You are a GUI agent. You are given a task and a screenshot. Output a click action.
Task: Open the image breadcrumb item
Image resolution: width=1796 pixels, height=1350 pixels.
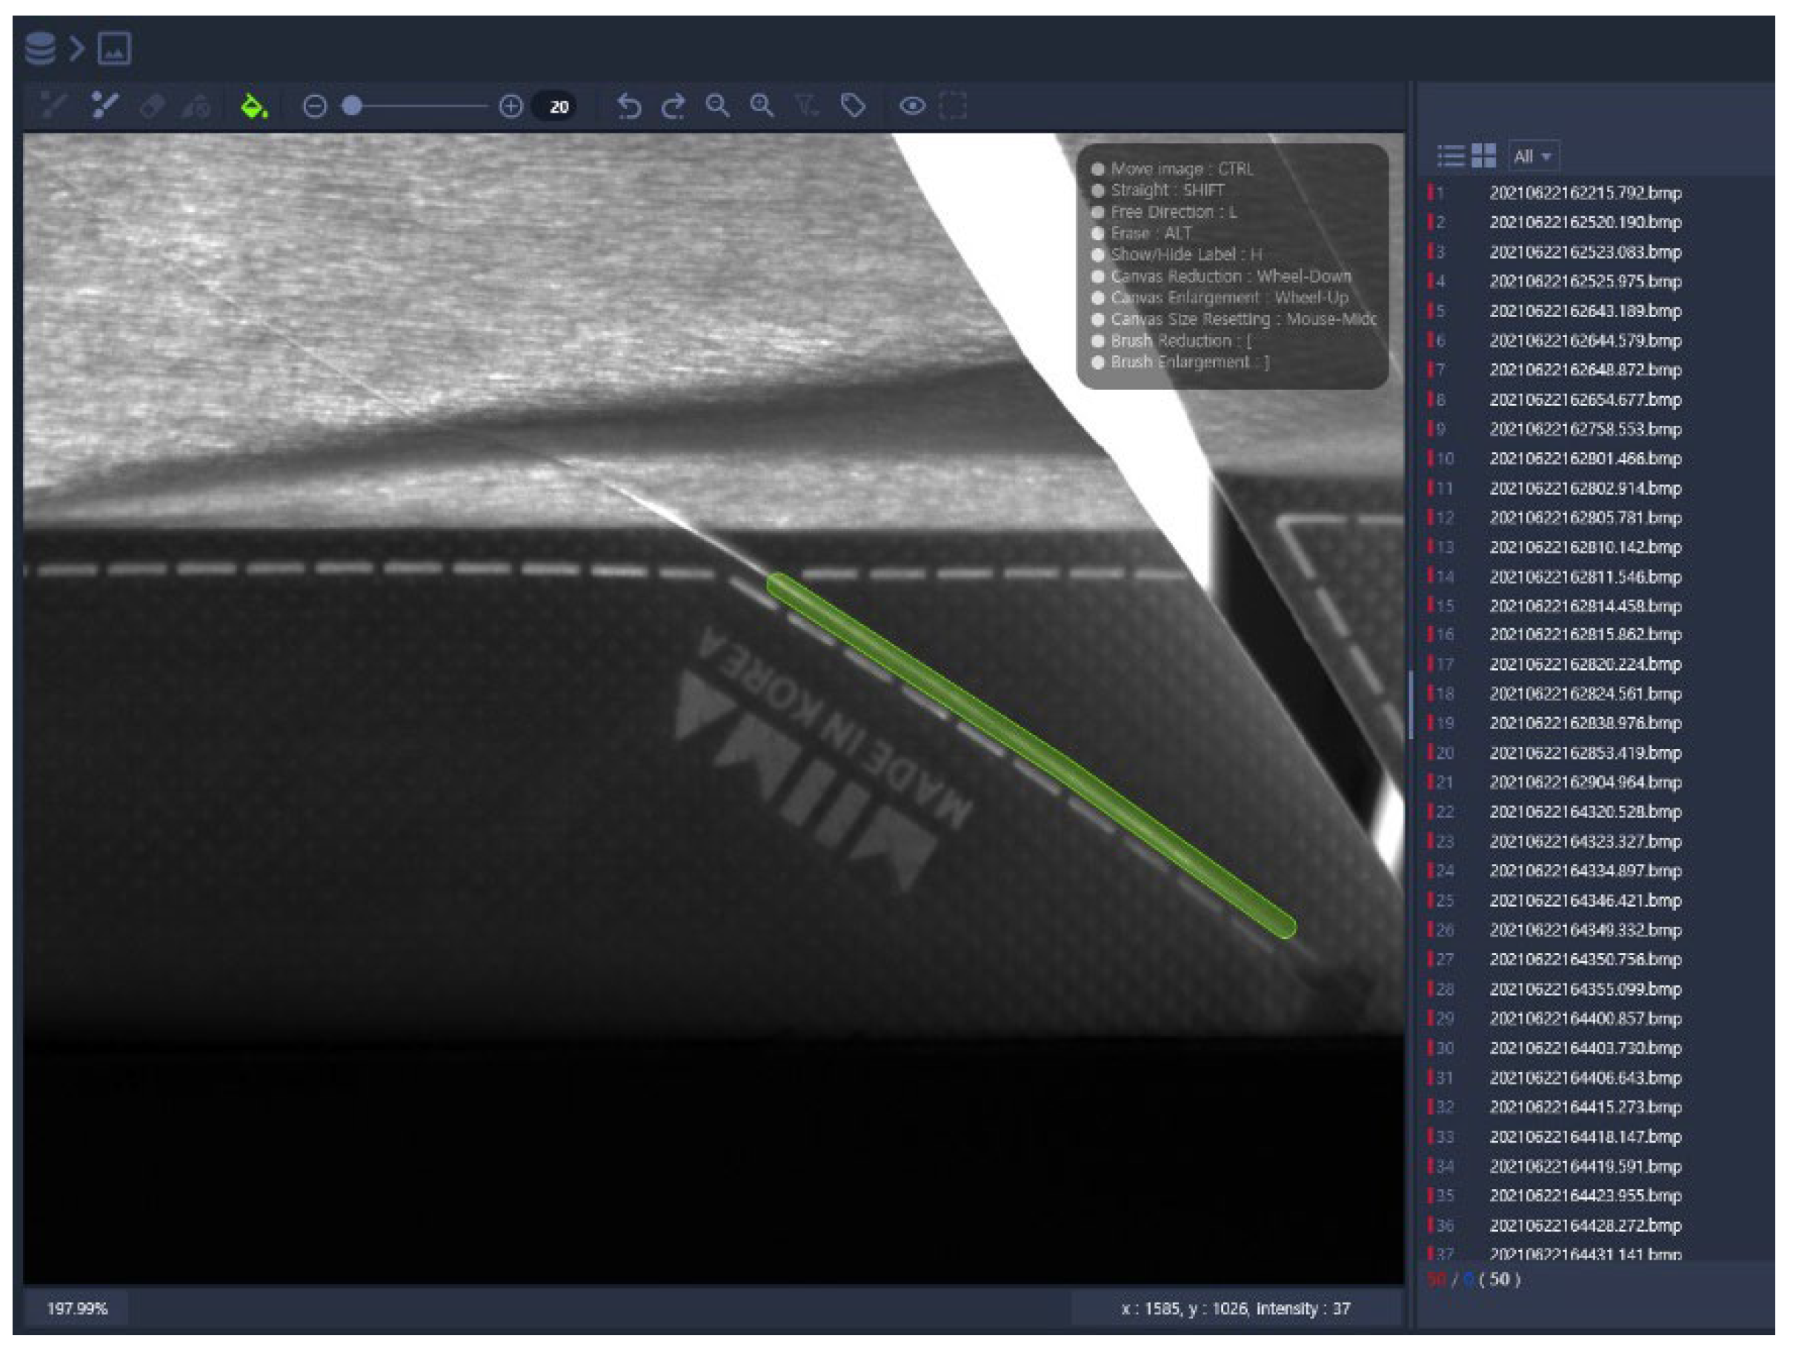coord(115,49)
